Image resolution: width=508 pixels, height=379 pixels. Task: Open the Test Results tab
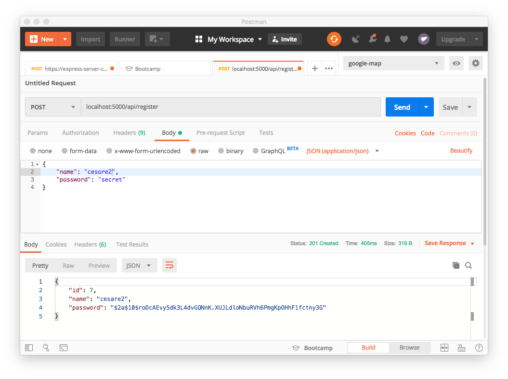132,245
